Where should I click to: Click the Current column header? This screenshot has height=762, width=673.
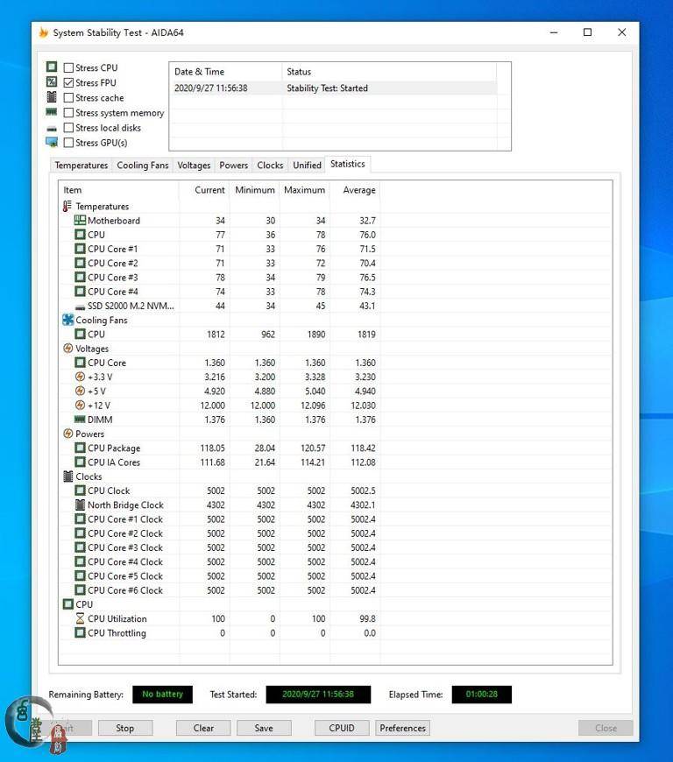coord(204,190)
